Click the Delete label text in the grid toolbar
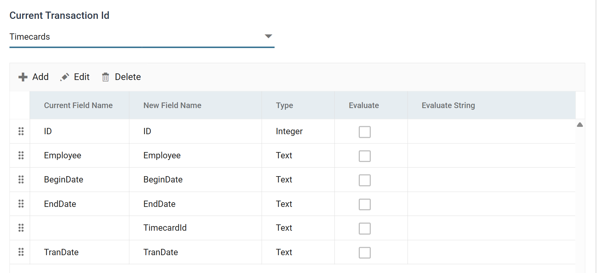605x273 pixels. click(x=128, y=77)
